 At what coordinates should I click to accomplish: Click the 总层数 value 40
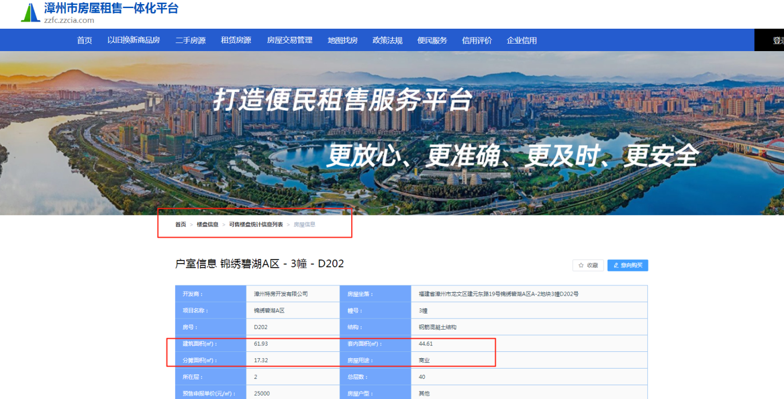tap(422, 377)
